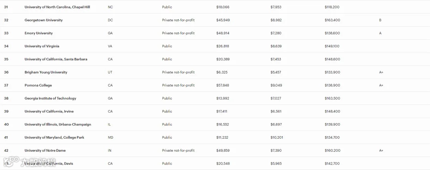Open University of North Carolina, Chapel Hill link
This screenshot has height=170, width=430.
pyautogui.click(x=57, y=7)
